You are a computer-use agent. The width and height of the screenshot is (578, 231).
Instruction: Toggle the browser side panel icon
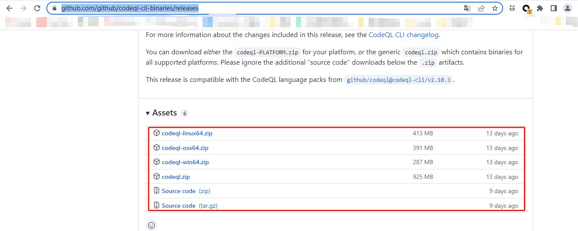click(553, 8)
